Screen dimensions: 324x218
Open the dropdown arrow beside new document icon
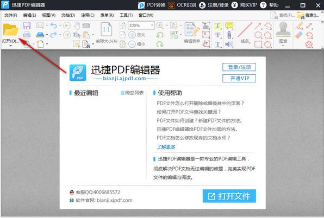(47, 44)
